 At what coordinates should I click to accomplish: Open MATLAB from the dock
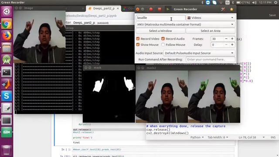click(x=7, y=84)
